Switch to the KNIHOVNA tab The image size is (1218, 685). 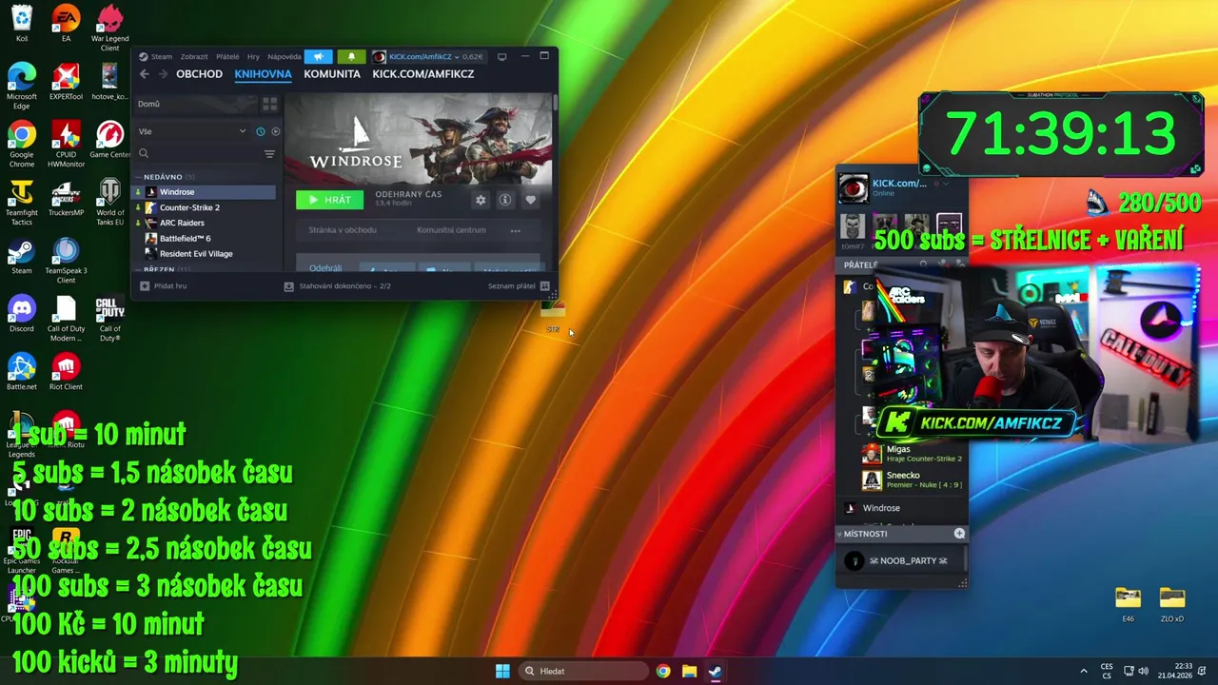click(263, 74)
